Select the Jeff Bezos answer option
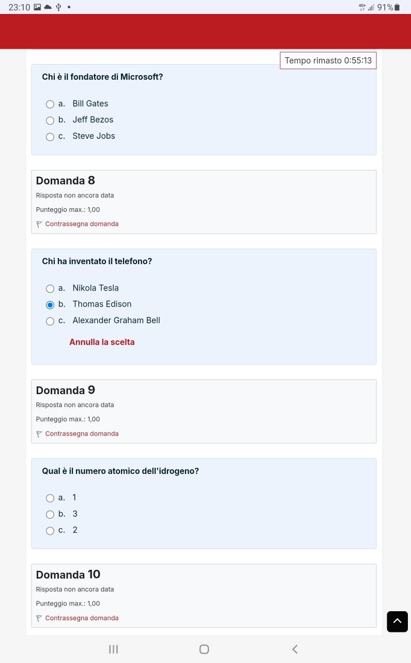 [50, 120]
